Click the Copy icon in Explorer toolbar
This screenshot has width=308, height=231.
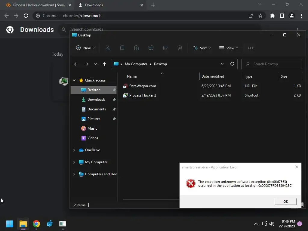pyautogui.click(x=122, y=48)
